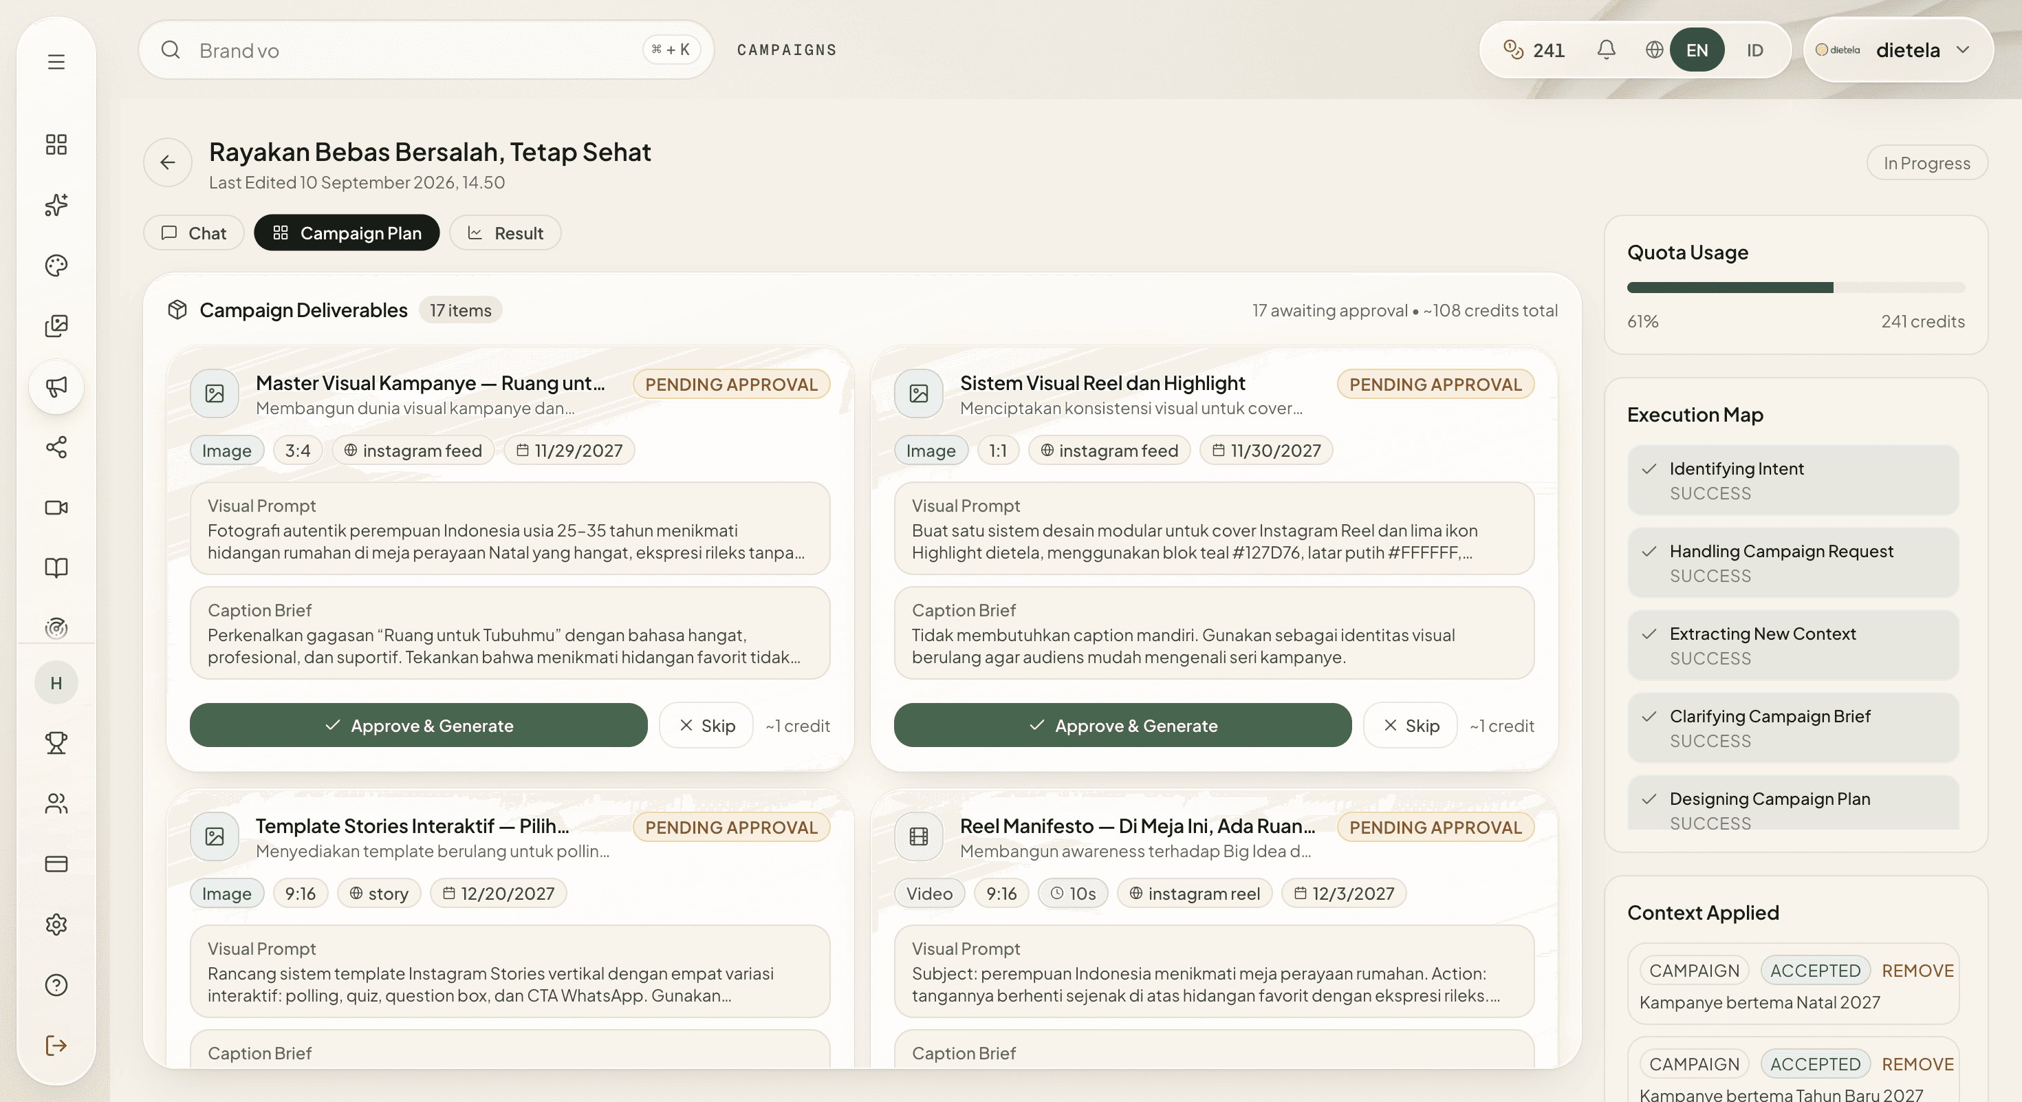Viewport: 2022px width, 1102px height.
Task: Open the color palette icon in the sidebar
Action: [56, 266]
